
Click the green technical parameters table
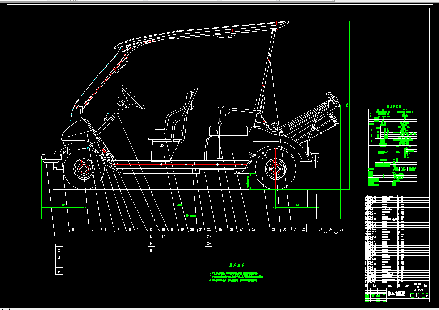(393, 147)
